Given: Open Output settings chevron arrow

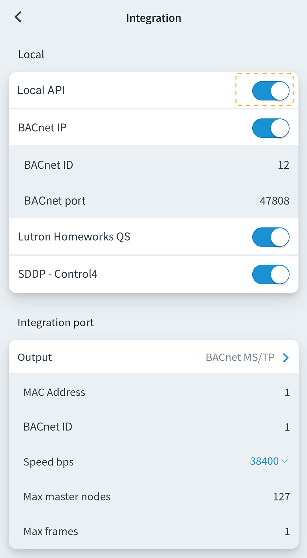Looking at the screenshot, I should (286, 358).
